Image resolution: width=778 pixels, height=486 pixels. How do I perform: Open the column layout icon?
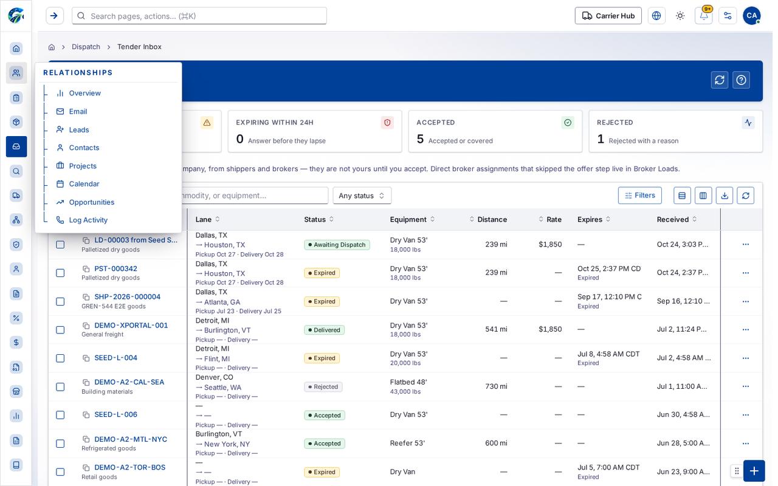703,196
